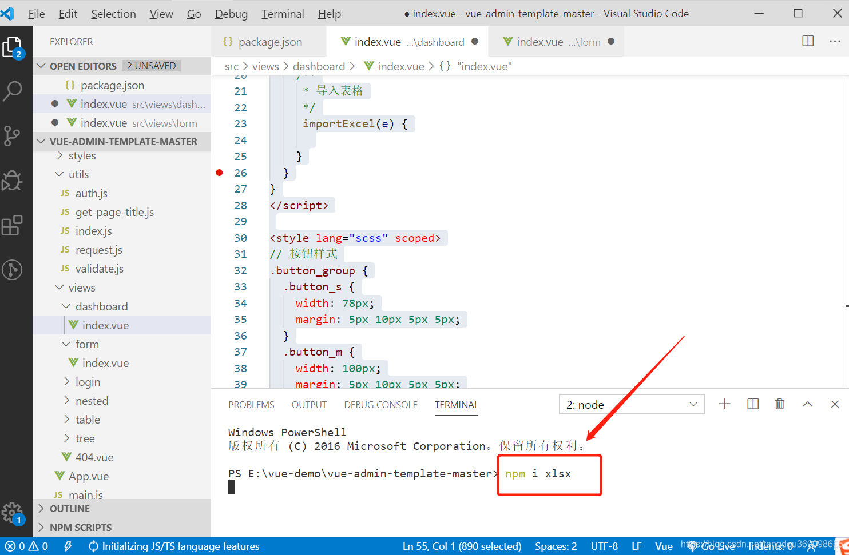This screenshot has height=555, width=849.
Task: Switch to the package.json editor tab
Action: 269,42
